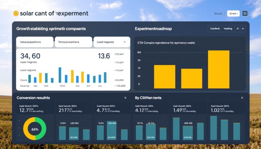
Task: Click the plus icon beside Vesting
Action: [x=243, y=29]
